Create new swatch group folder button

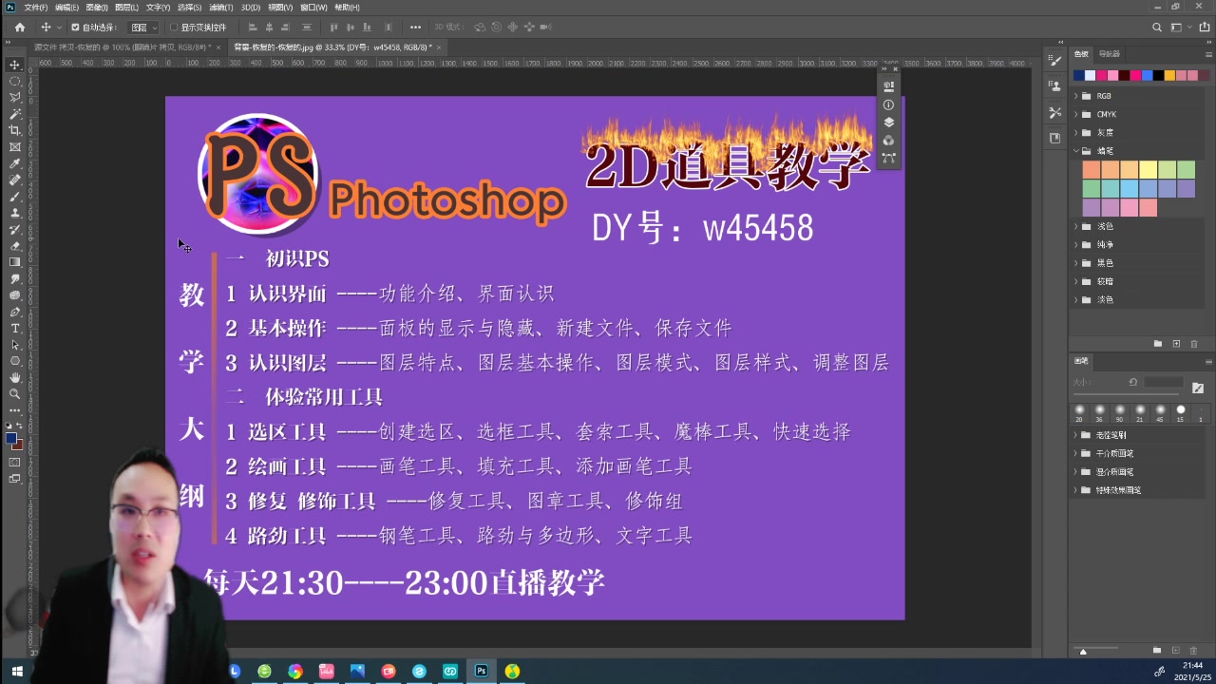pos(1157,343)
